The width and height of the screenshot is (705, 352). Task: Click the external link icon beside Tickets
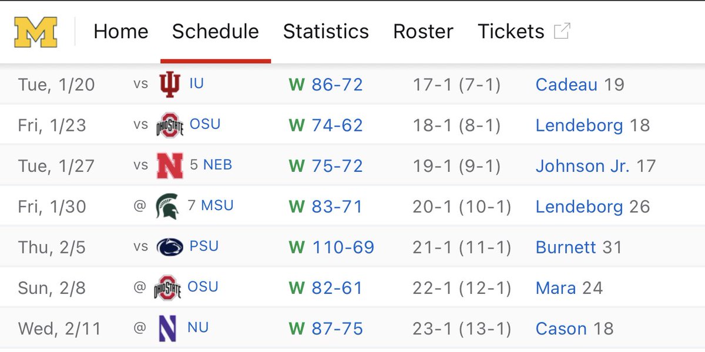coord(562,32)
